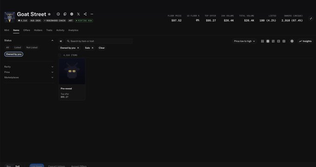Open the Holders tab
Screen dimensions: 316x167
tap(38, 30)
